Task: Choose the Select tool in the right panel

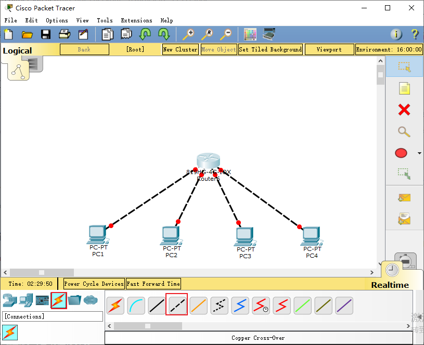Action: 404,67
